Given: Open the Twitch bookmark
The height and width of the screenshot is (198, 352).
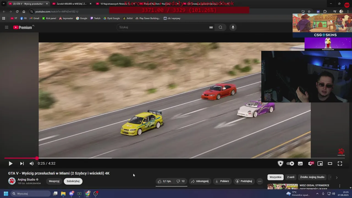Looking at the screenshot, I should (95, 18).
